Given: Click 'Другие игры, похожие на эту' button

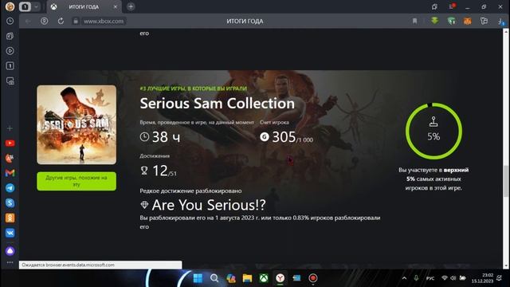Looking at the screenshot, I should pos(76,181).
